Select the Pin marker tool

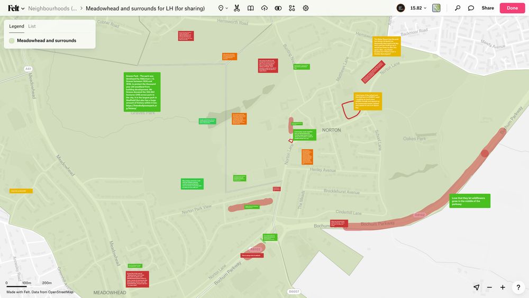click(221, 8)
